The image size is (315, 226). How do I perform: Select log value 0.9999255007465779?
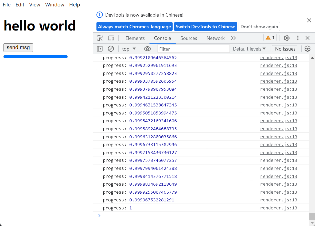tap(153, 192)
